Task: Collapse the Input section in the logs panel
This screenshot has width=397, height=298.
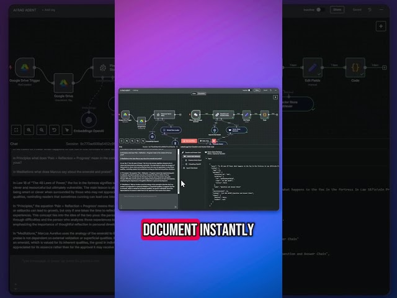Action: point(207,159)
